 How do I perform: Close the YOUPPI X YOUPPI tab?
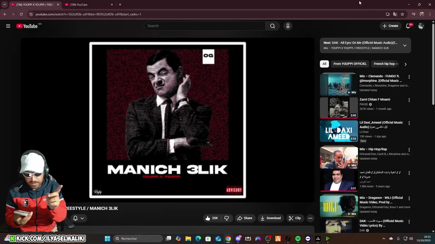point(58,4)
